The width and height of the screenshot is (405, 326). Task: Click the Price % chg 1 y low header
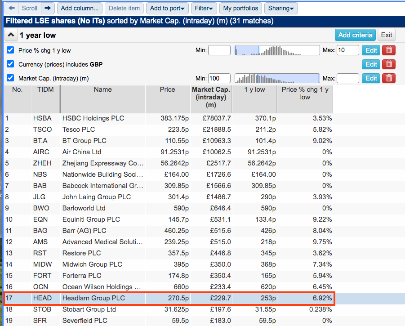click(x=305, y=99)
